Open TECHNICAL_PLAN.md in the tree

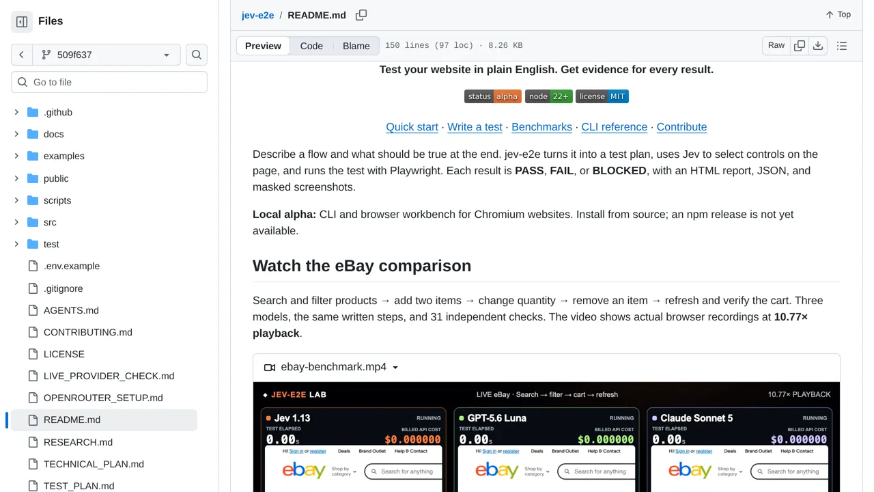(94, 464)
